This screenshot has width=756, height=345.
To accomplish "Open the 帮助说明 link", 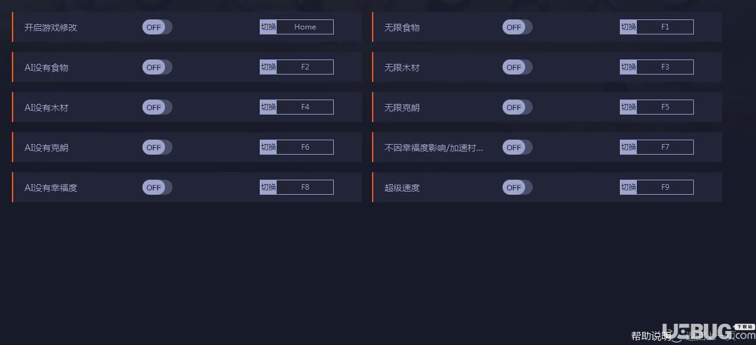I will pos(651,336).
